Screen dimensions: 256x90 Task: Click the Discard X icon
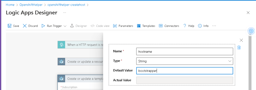25,26
